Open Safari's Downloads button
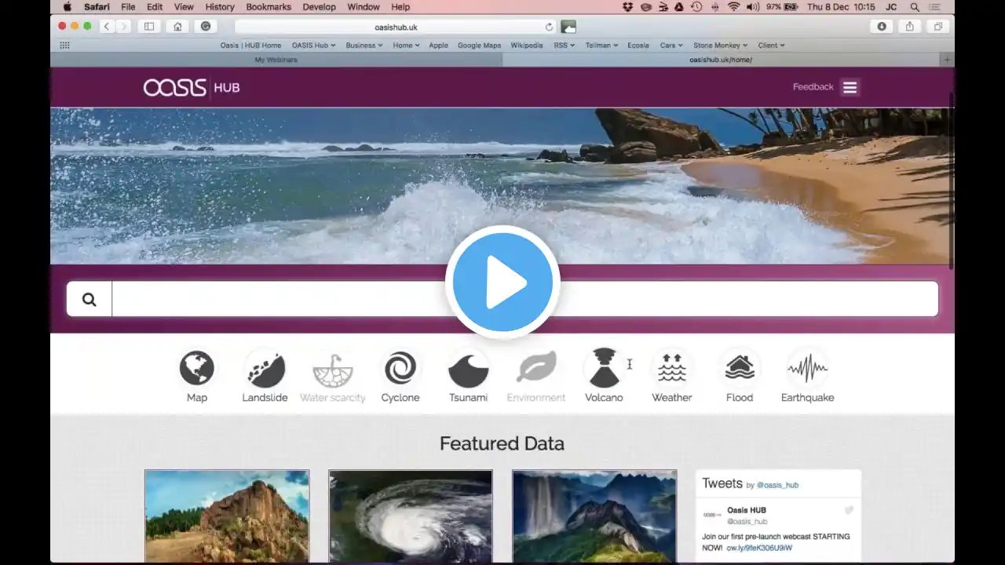Screen dimensions: 1005x565 882,27
